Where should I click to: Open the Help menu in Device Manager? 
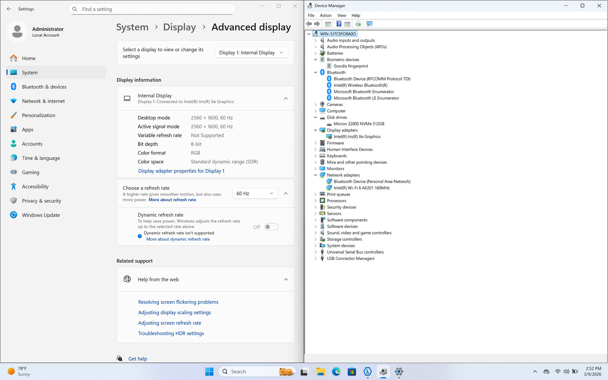click(x=356, y=16)
